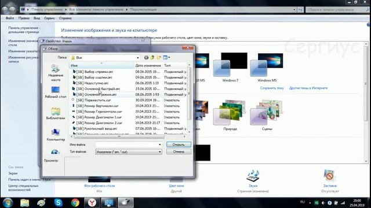Open Изменение рисунка учетной записи link
Image resolution: width=371 pixels, height=208 pixels.
(x=23, y=60)
